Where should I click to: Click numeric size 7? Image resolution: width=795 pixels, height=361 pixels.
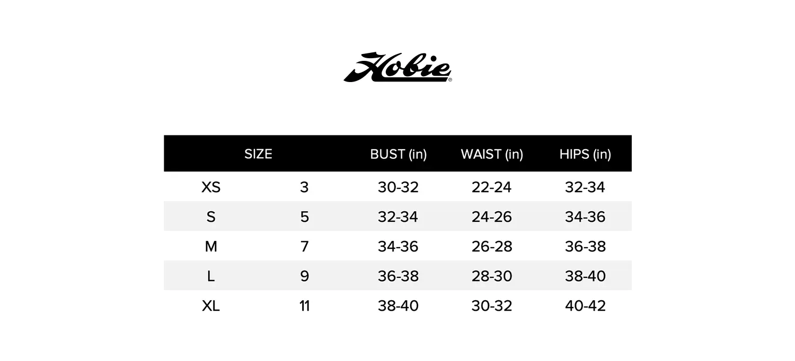click(304, 247)
